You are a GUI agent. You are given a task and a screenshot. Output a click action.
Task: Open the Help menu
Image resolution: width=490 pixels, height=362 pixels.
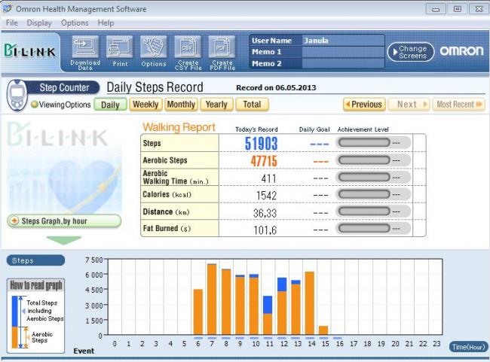[x=106, y=23]
